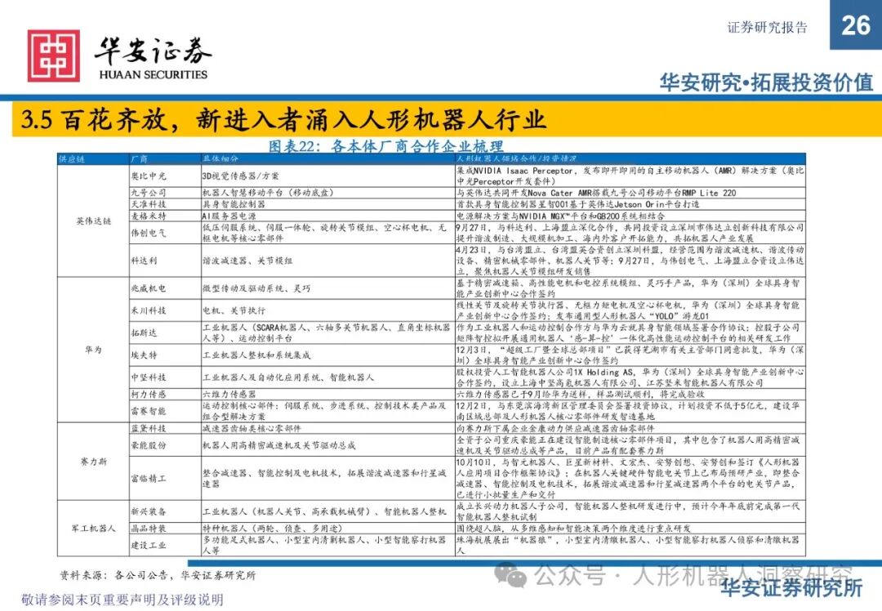Click the '九号公司' company cell
This screenshot has width=882, height=611.
coord(165,193)
